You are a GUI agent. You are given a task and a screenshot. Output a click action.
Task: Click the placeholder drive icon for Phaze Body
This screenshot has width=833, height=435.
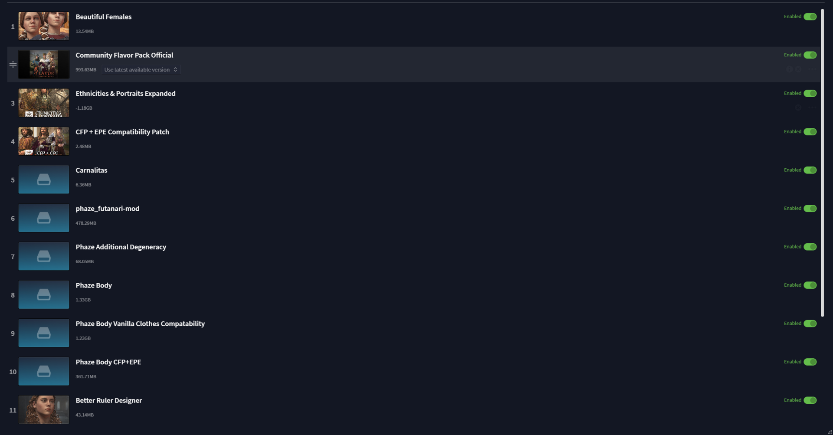pyautogui.click(x=44, y=294)
